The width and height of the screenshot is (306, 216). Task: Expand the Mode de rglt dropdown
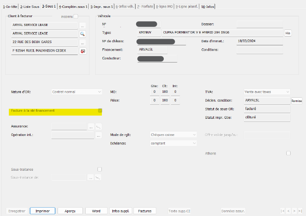[x=173, y=135]
